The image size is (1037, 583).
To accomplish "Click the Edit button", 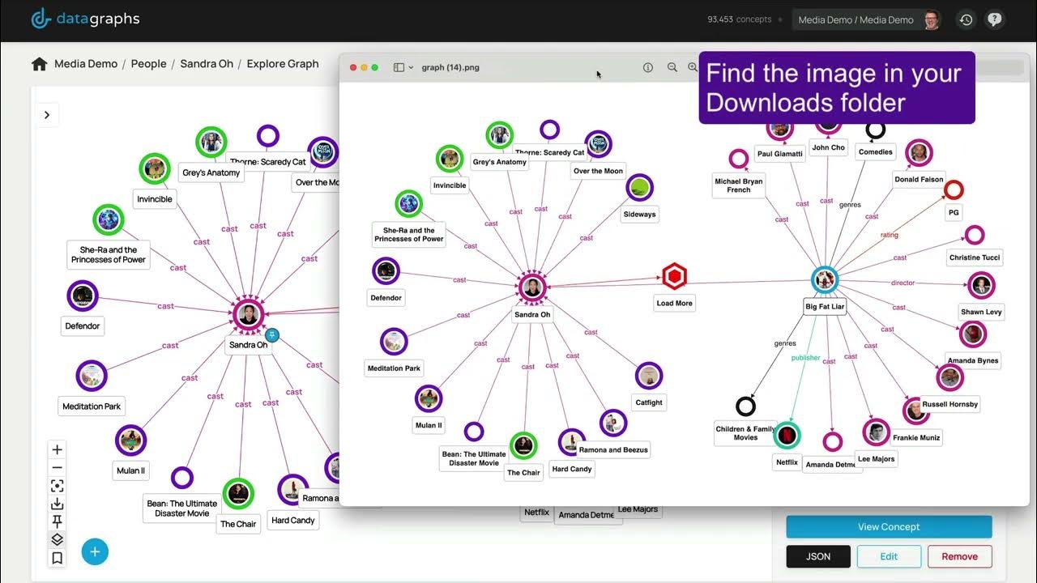I will tap(889, 556).
